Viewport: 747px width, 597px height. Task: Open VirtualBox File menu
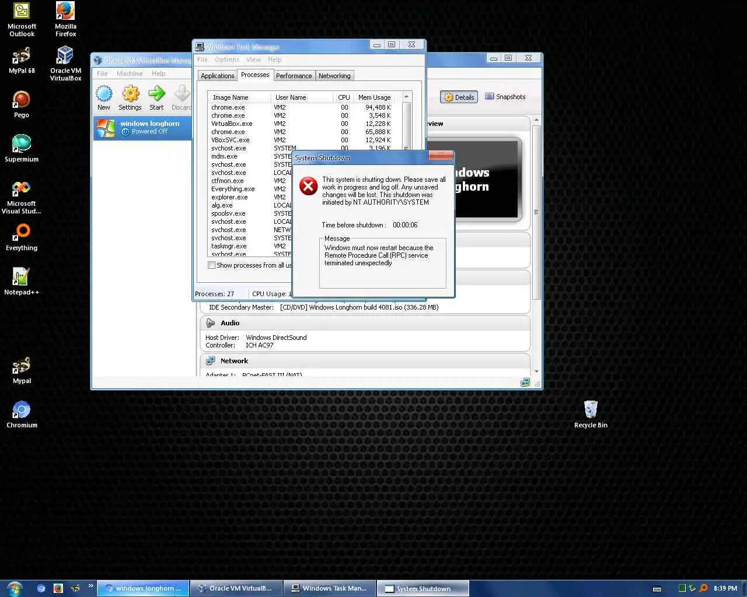tap(102, 73)
